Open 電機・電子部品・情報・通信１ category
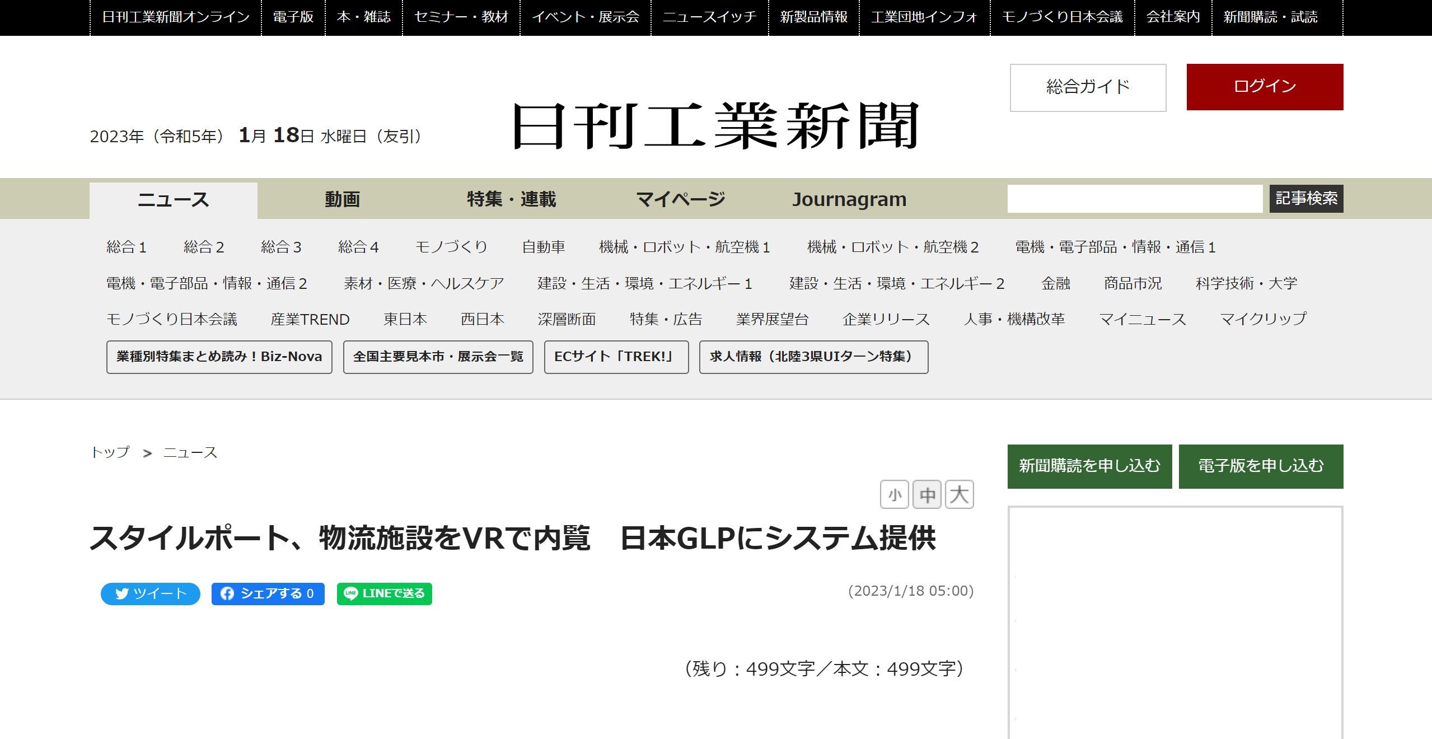Image resolution: width=1432 pixels, height=739 pixels. (1116, 247)
